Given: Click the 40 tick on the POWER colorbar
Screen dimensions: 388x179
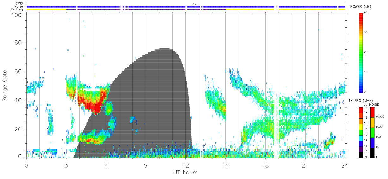Looking at the screenshot, I should (x=366, y=12).
